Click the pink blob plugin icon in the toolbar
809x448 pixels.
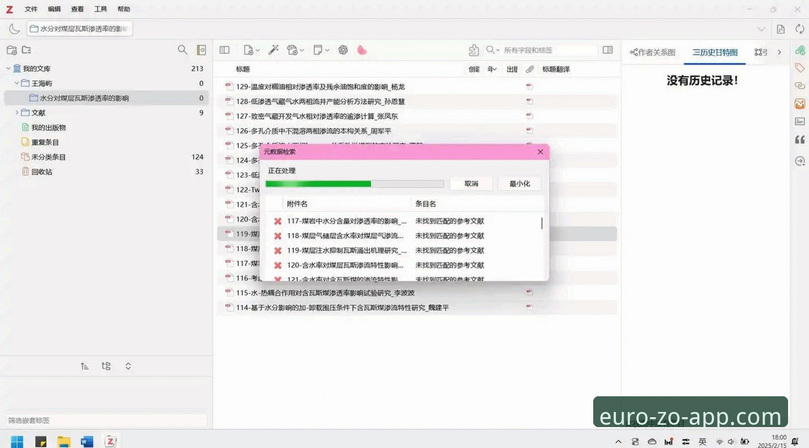(x=362, y=50)
